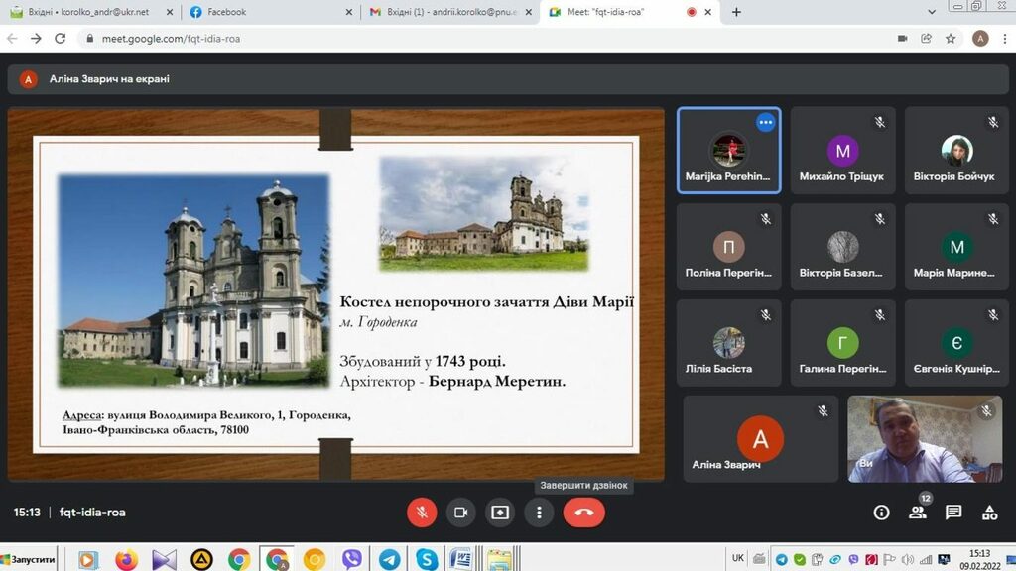Open a new browser tab

pos(736,12)
